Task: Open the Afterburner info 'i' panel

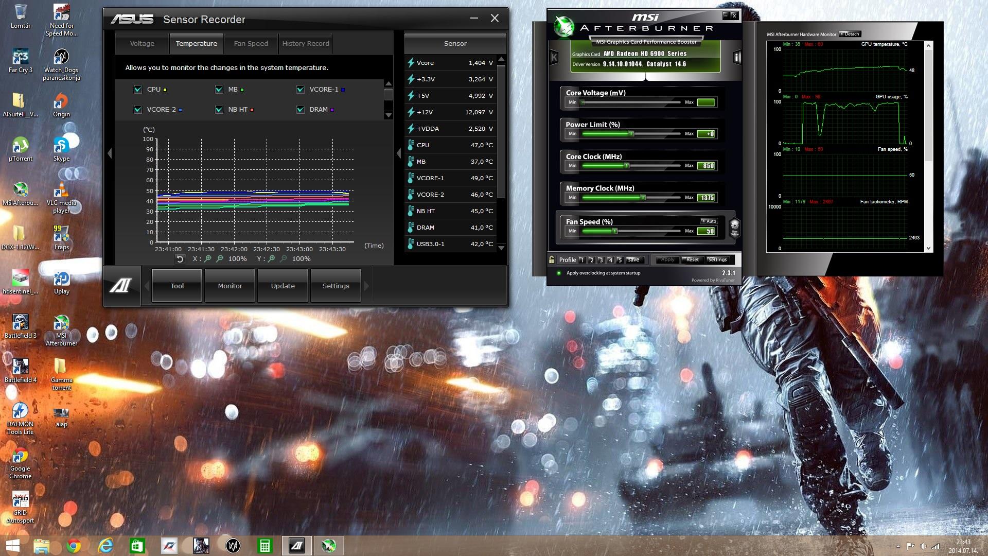Action: click(x=736, y=57)
